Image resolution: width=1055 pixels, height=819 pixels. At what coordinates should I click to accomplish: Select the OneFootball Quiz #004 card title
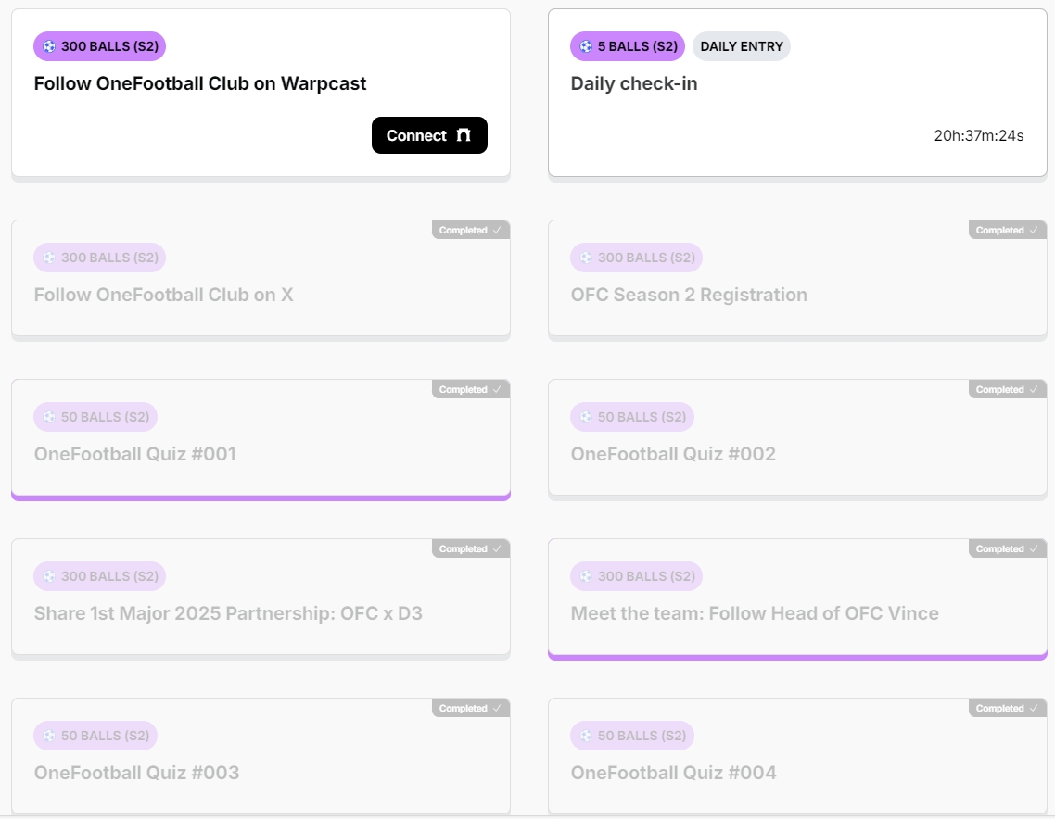tap(673, 773)
